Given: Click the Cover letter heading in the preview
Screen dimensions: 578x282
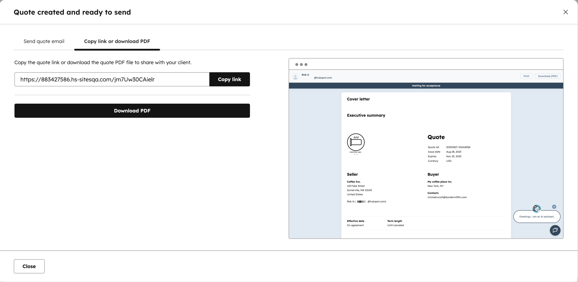Looking at the screenshot, I should click(x=358, y=99).
